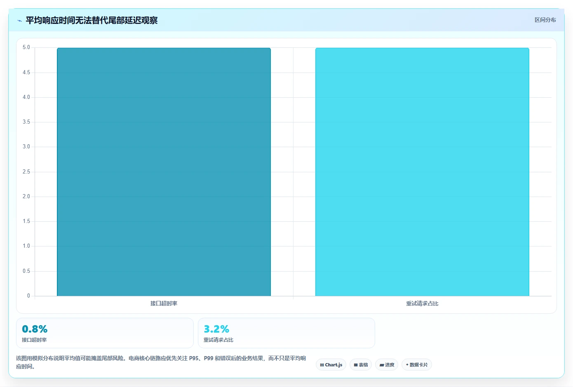The height and width of the screenshot is (387, 573).
Task: Click the 4.0 y-axis tick label
Action: click(x=26, y=97)
